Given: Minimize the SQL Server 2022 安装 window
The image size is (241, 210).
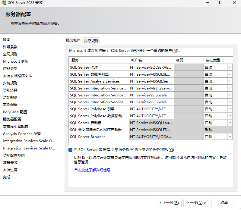Looking at the screenshot, I should coord(207,2).
